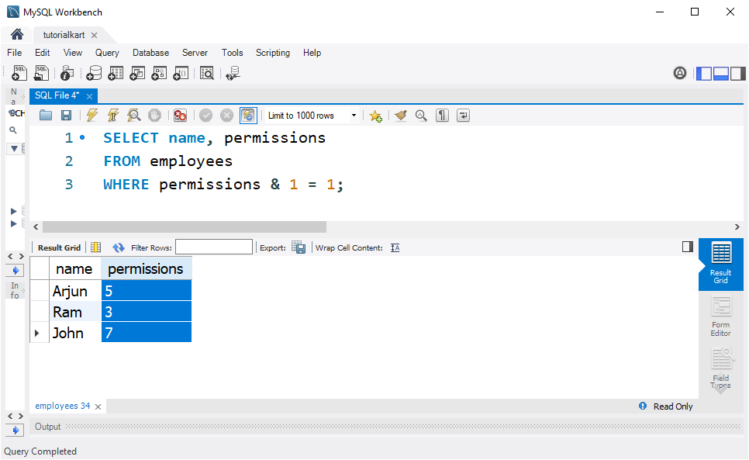Image resolution: width=749 pixels, height=460 pixels.
Task: Focus the Filter Rows input field
Action: pyautogui.click(x=214, y=247)
